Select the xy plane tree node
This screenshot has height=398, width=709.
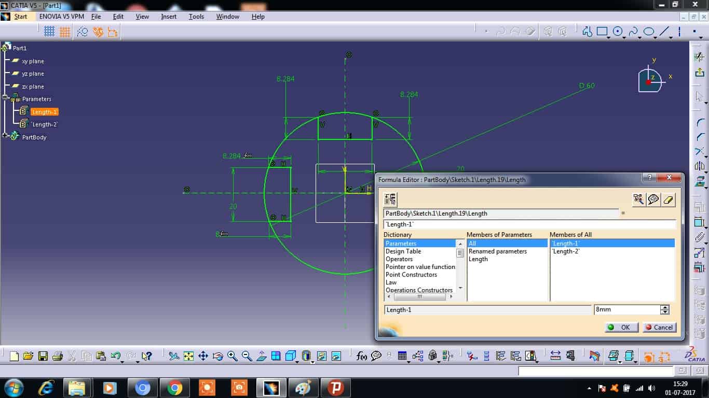pos(33,61)
